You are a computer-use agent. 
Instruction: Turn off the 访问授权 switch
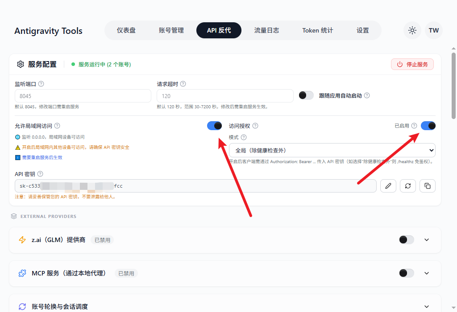point(428,126)
